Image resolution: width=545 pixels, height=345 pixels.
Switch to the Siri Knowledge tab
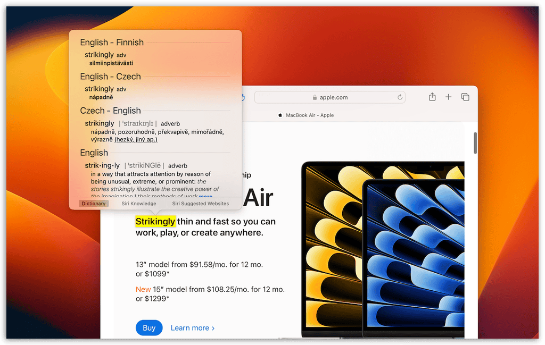pyautogui.click(x=139, y=204)
